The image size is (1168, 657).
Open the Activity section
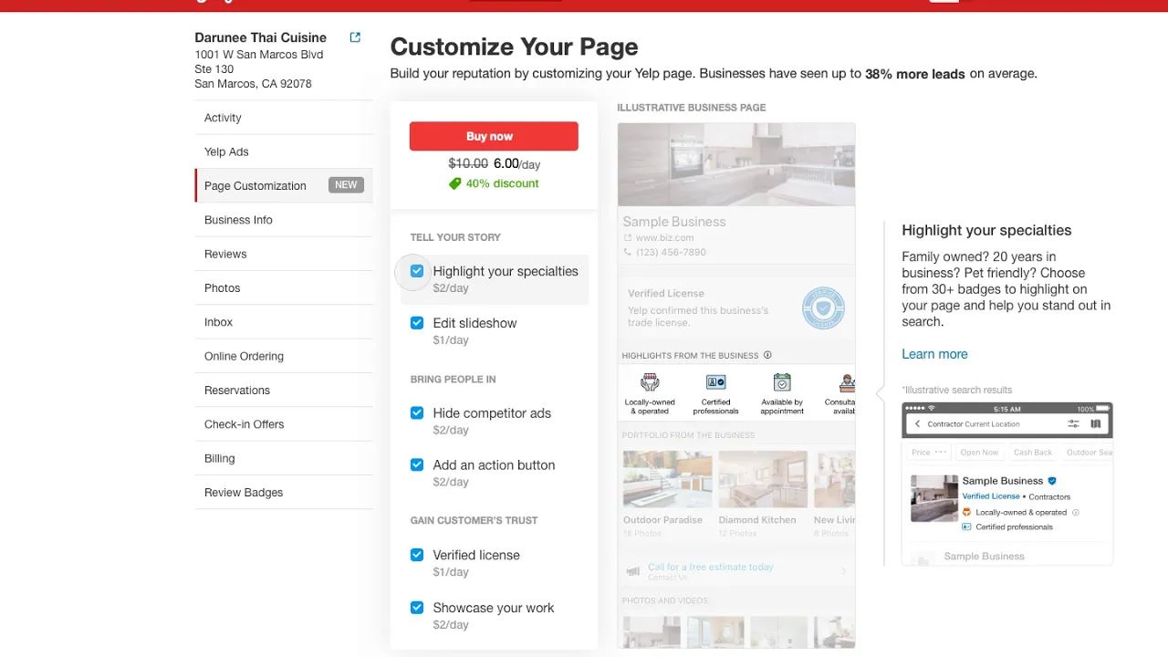284,118
